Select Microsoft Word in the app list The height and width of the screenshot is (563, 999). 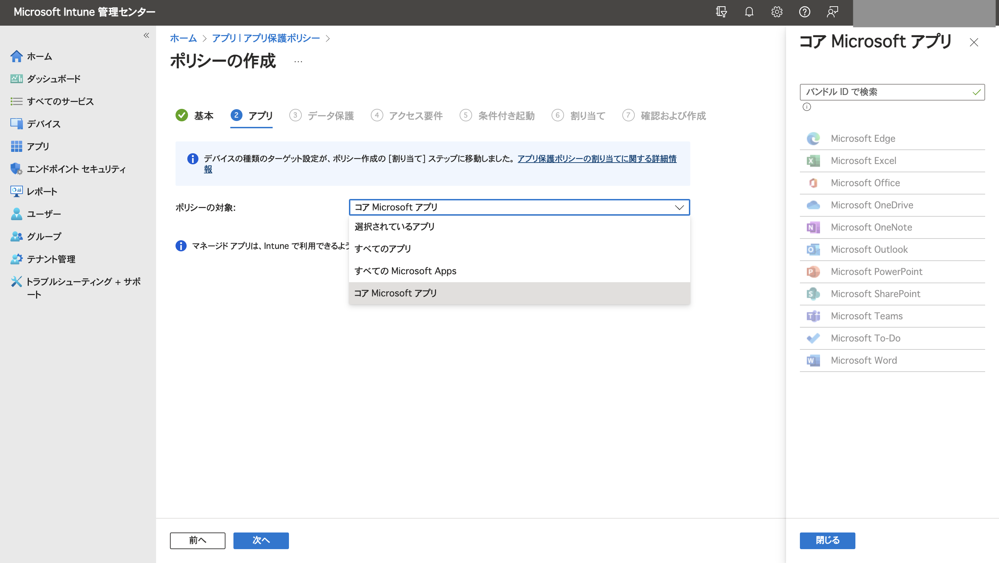point(892,360)
